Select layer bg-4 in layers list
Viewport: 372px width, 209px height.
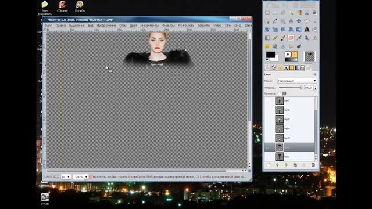(x=289, y=129)
